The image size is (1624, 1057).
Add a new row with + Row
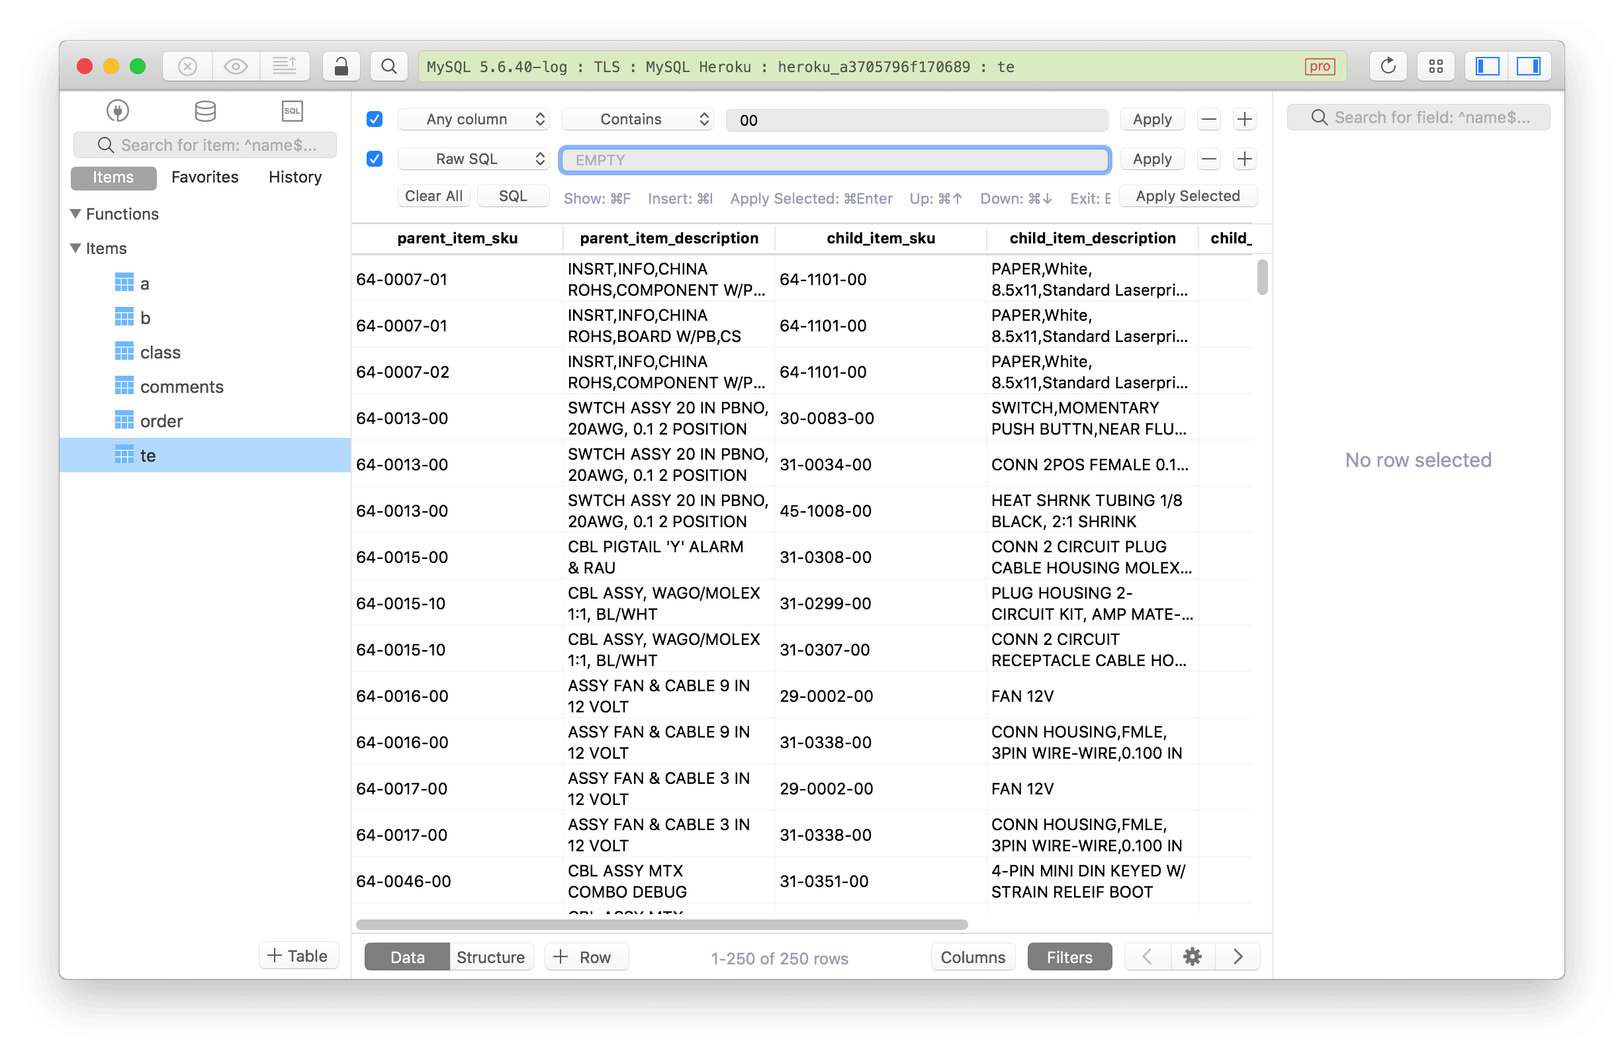click(586, 957)
